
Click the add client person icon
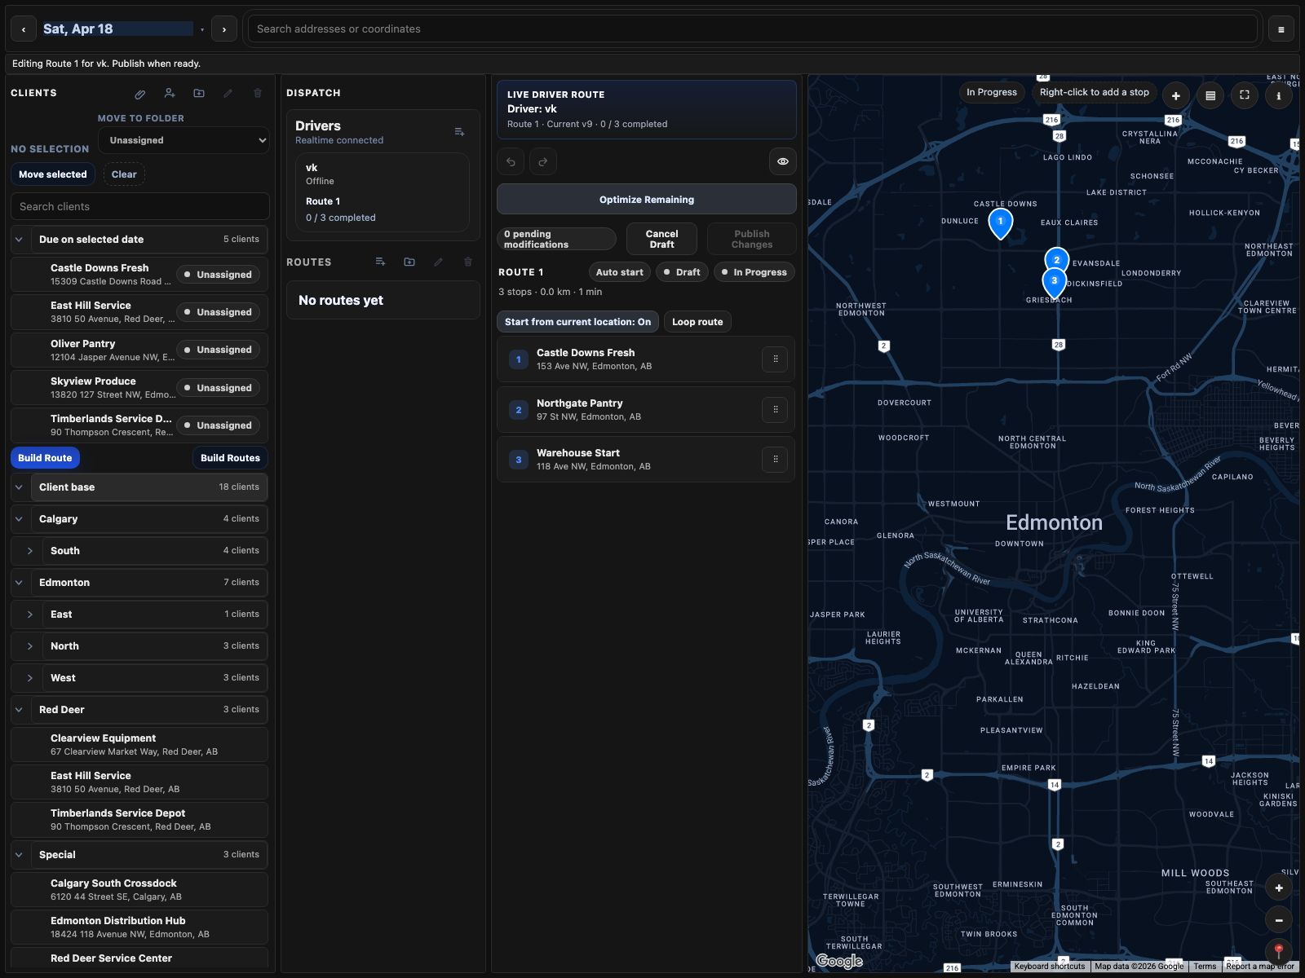click(170, 94)
